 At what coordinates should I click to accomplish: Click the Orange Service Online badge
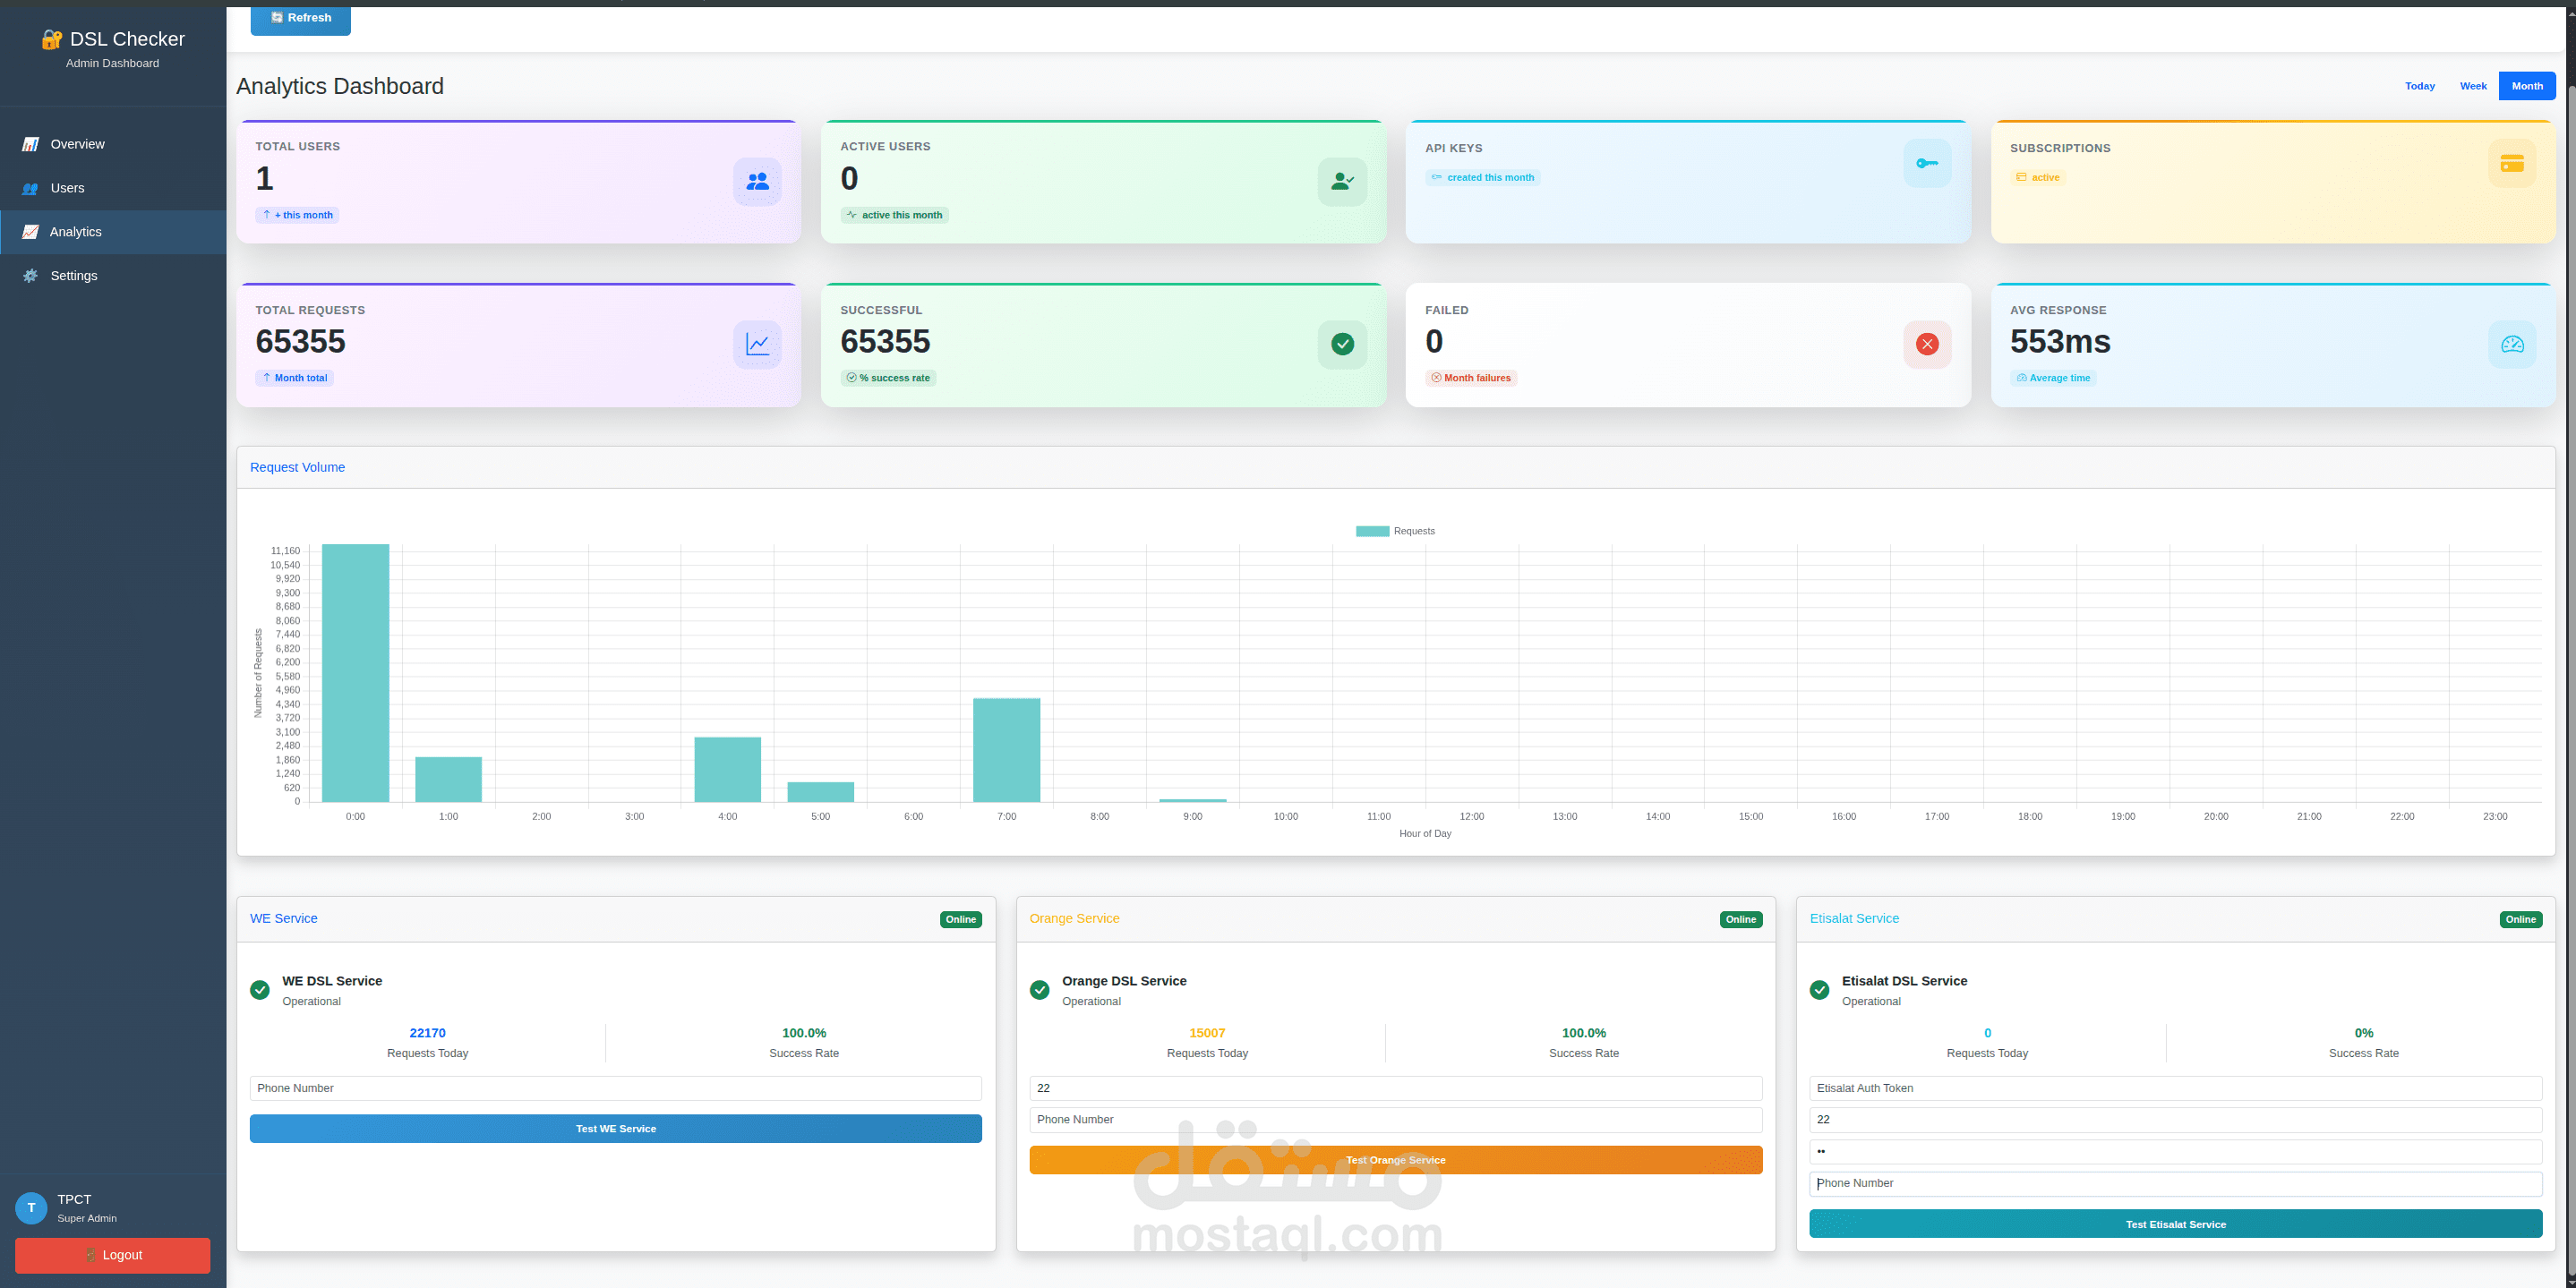[1741, 920]
